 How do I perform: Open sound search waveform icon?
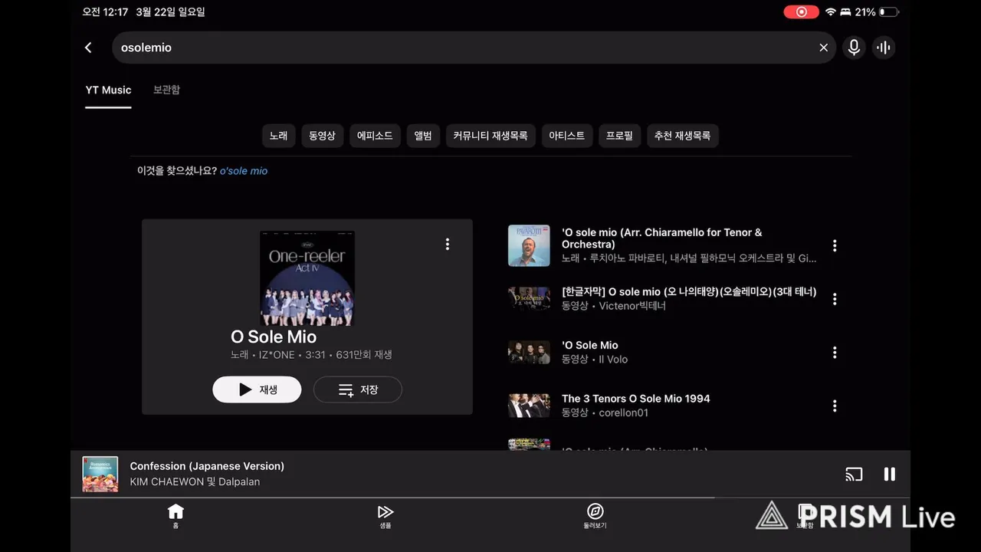click(x=884, y=48)
